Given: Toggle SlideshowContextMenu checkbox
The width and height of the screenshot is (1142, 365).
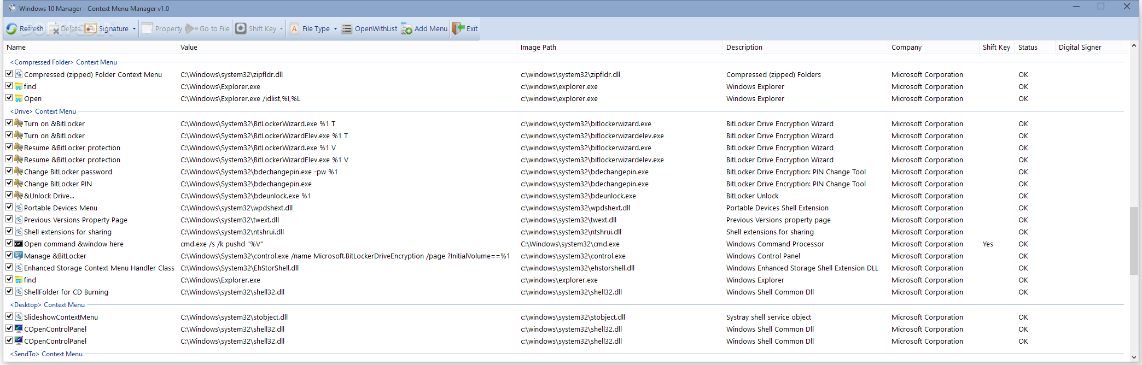Looking at the screenshot, I should point(9,316).
